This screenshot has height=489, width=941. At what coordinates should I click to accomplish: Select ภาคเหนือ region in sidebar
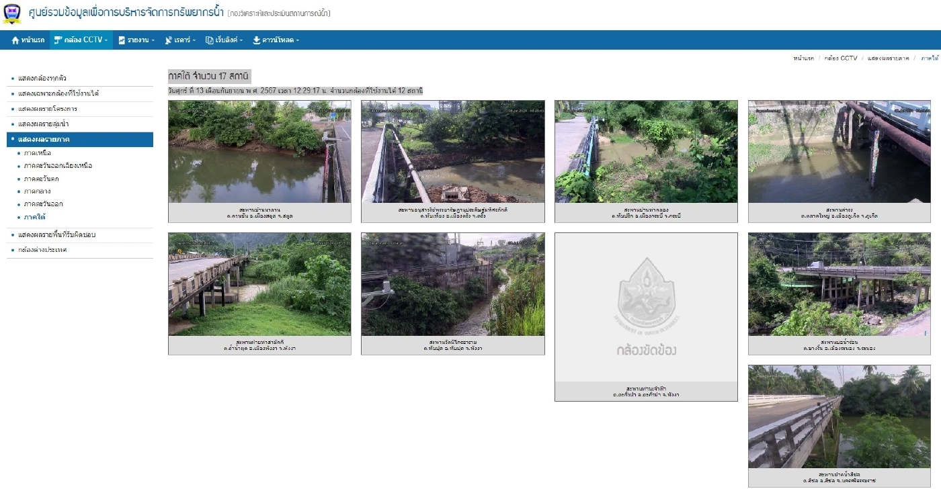pos(37,153)
